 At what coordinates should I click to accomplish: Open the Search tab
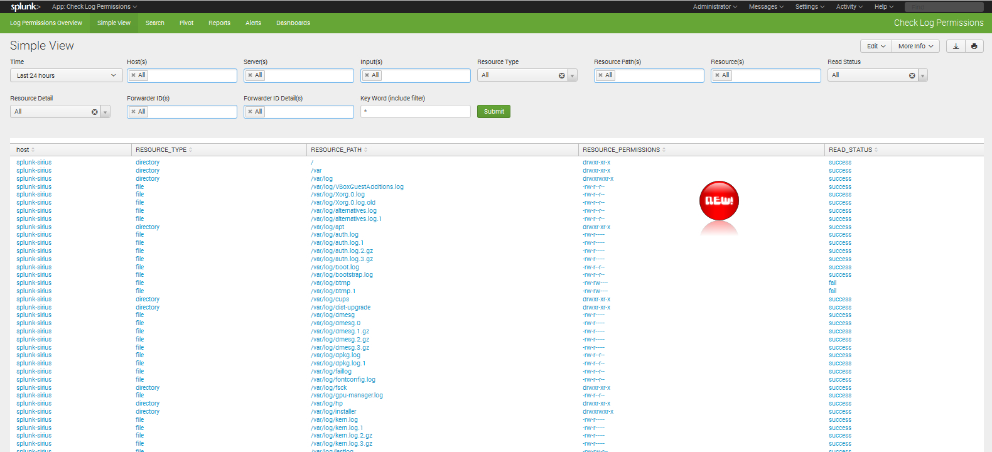[155, 23]
